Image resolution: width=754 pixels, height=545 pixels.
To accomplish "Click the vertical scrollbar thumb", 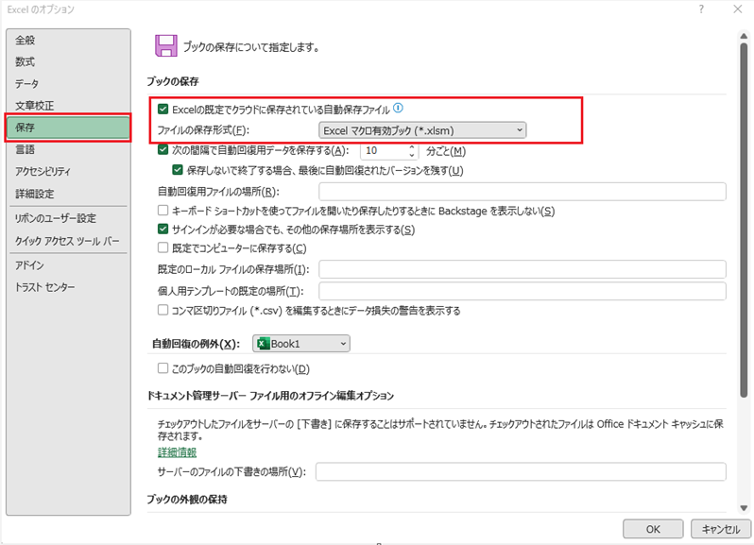I will pyautogui.click(x=744, y=221).
